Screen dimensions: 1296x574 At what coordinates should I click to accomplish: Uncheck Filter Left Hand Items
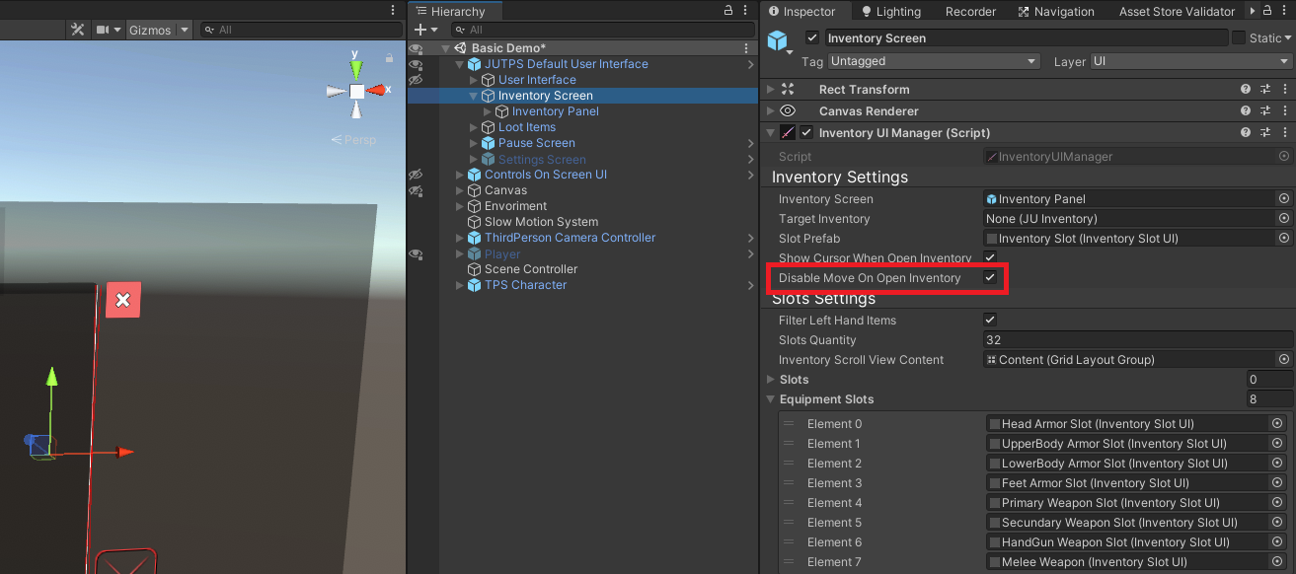tap(990, 321)
